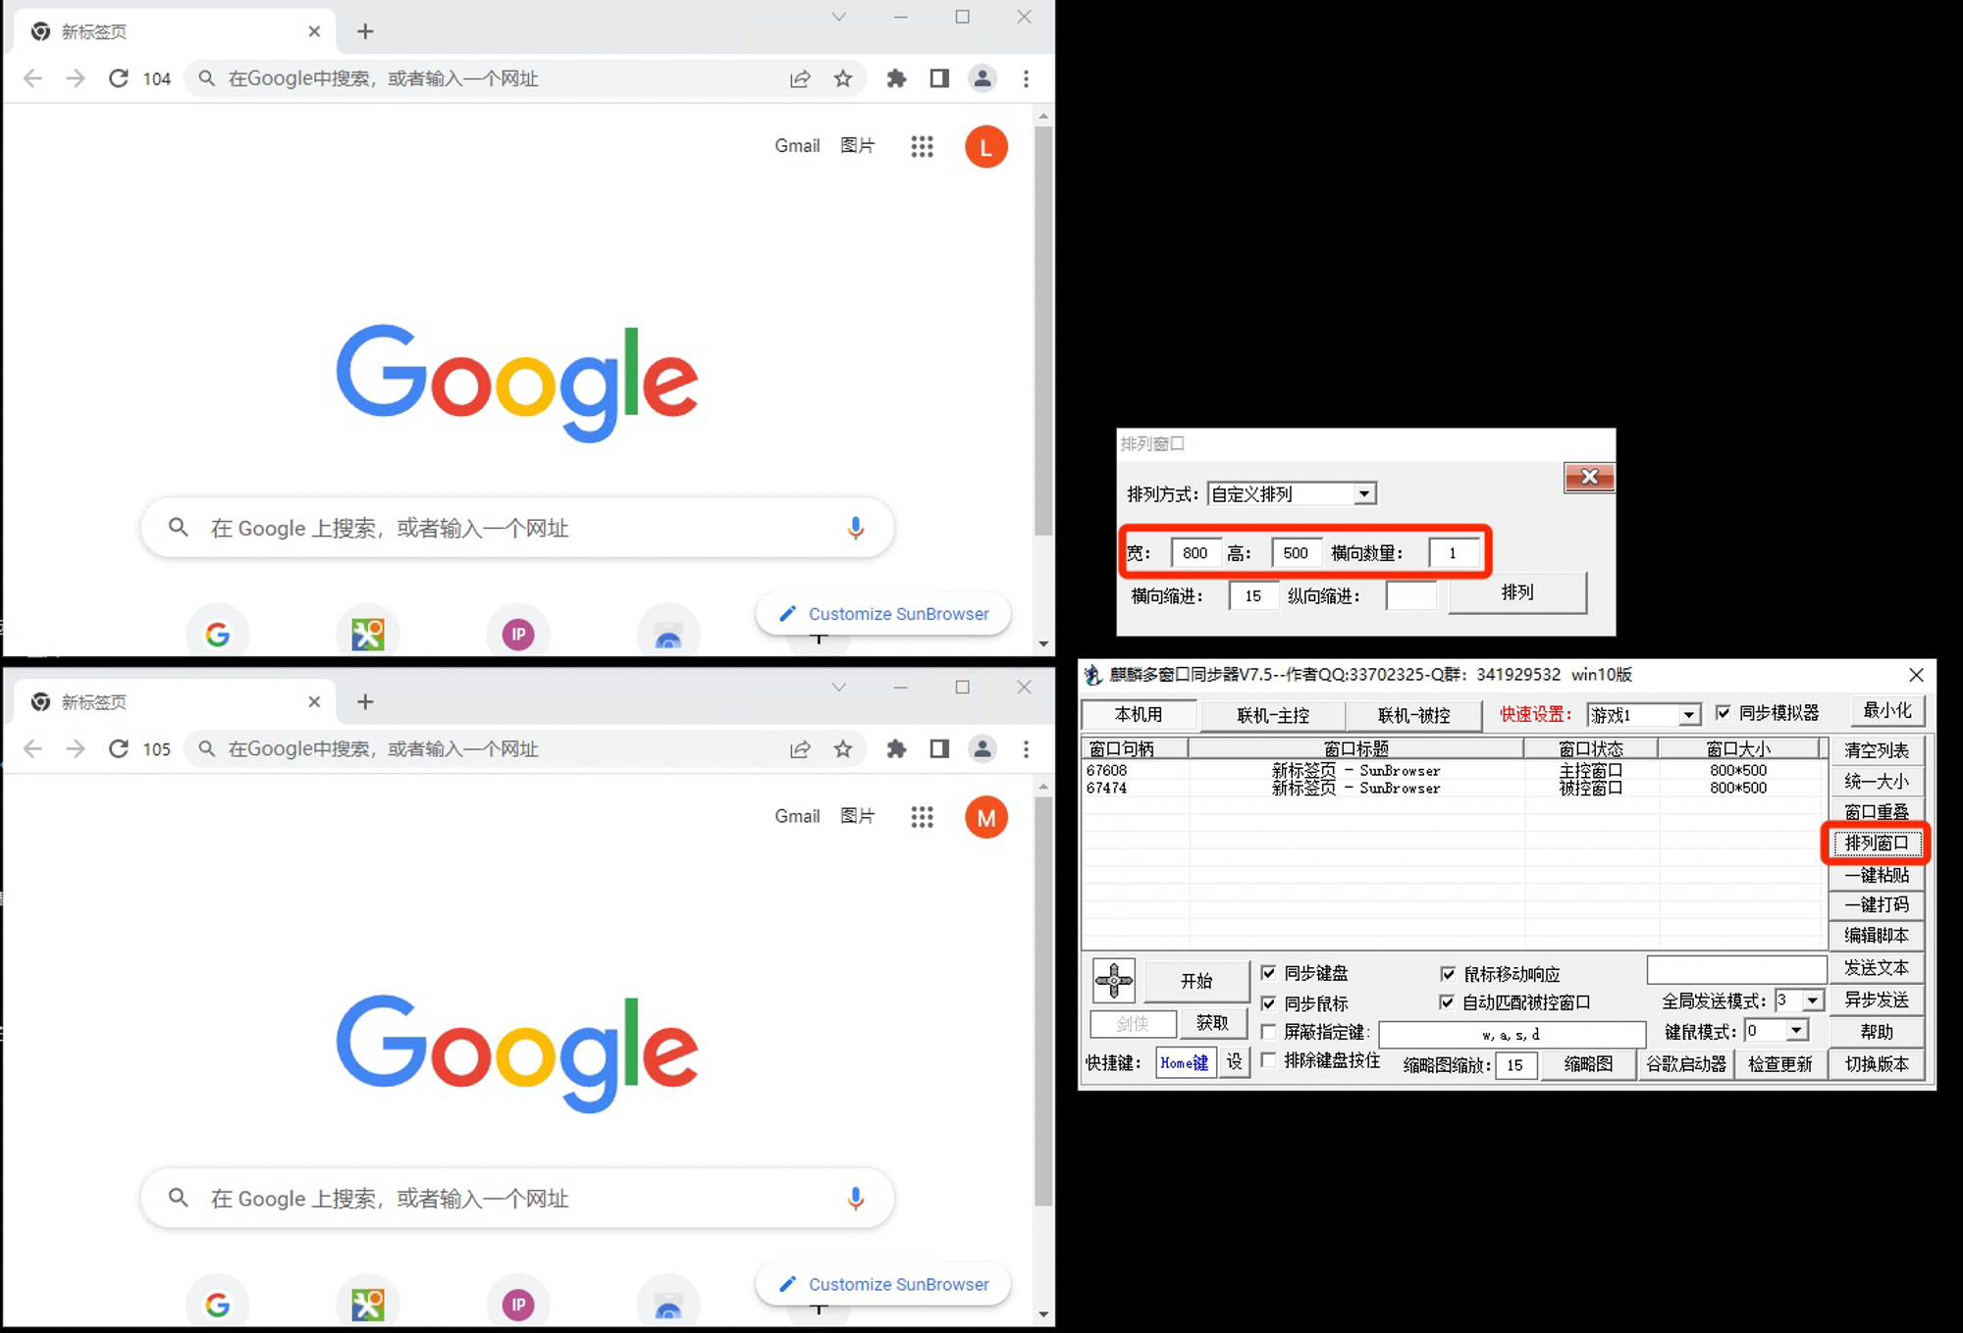The height and width of the screenshot is (1333, 1963).
Task: Open the Google G shortcut in window 105
Action: (x=218, y=1305)
